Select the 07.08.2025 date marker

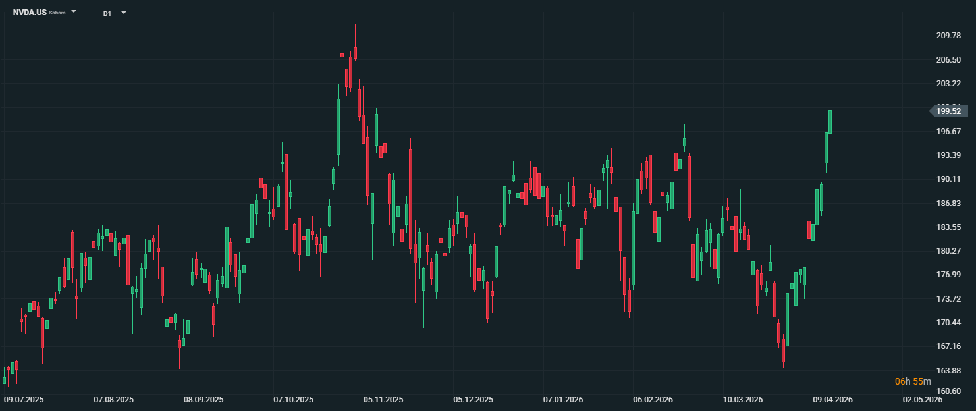[113, 400]
